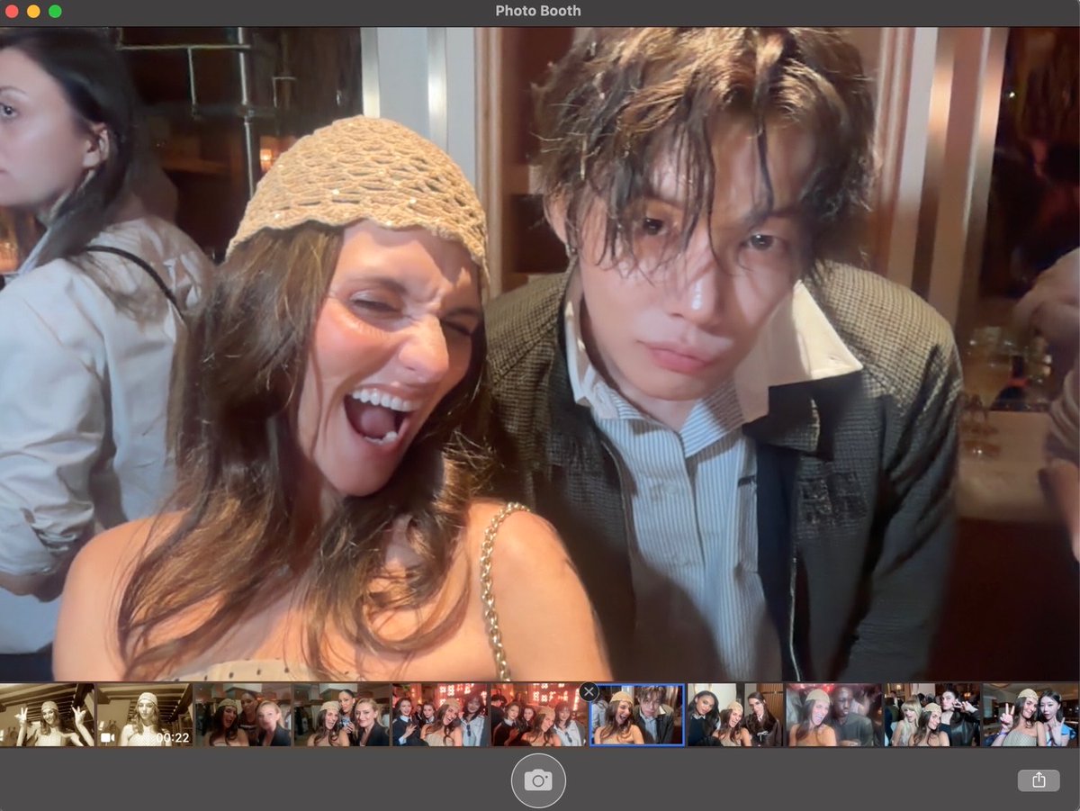Click the highlighted blue-bordered thumbnail
The height and width of the screenshot is (811, 1080).
pyautogui.click(x=636, y=715)
